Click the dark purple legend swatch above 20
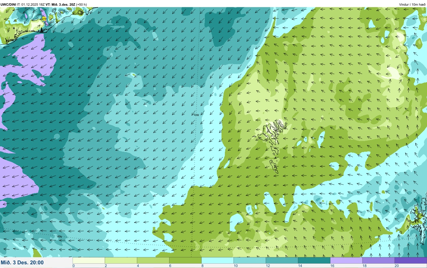Viewport: 427px width, 268px height. pyautogui.click(x=411, y=260)
